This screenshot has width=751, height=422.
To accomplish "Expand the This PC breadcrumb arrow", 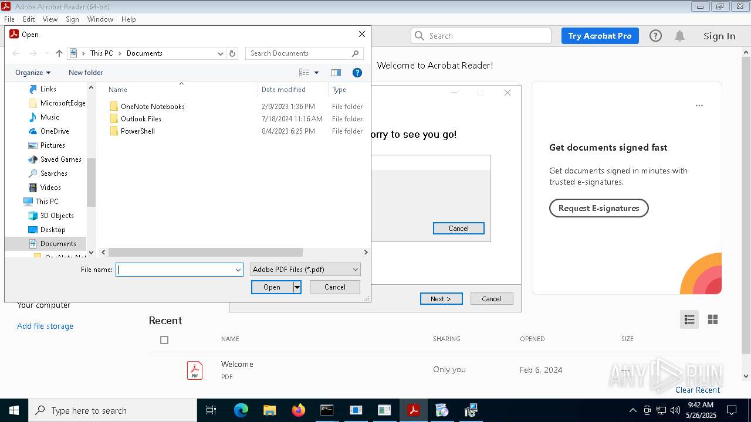I will coord(120,53).
